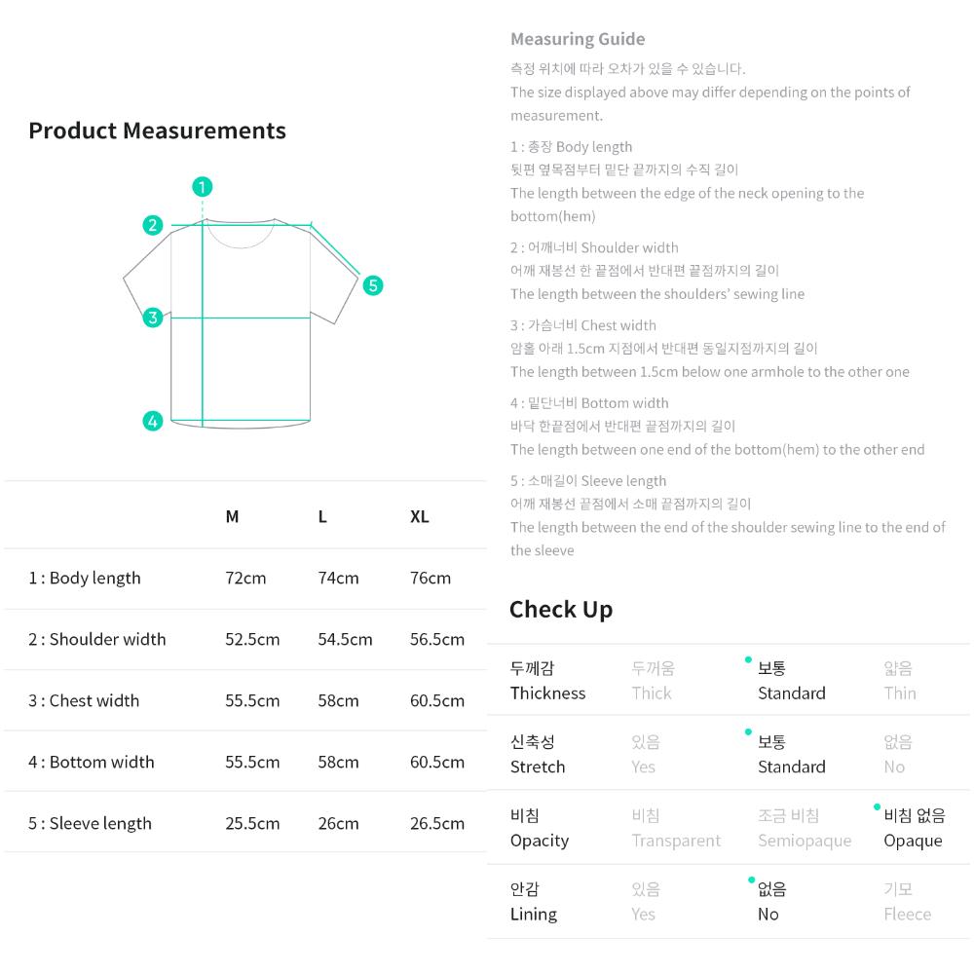Click the number 5 sleeve length marker
Image resolution: width=974 pixels, height=974 pixels.
(x=373, y=285)
